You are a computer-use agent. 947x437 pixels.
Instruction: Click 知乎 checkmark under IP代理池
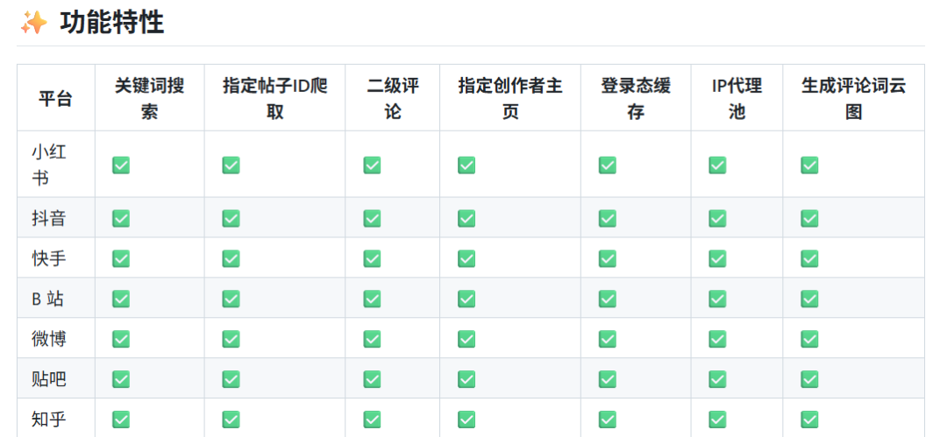click(x=717, y=419)
